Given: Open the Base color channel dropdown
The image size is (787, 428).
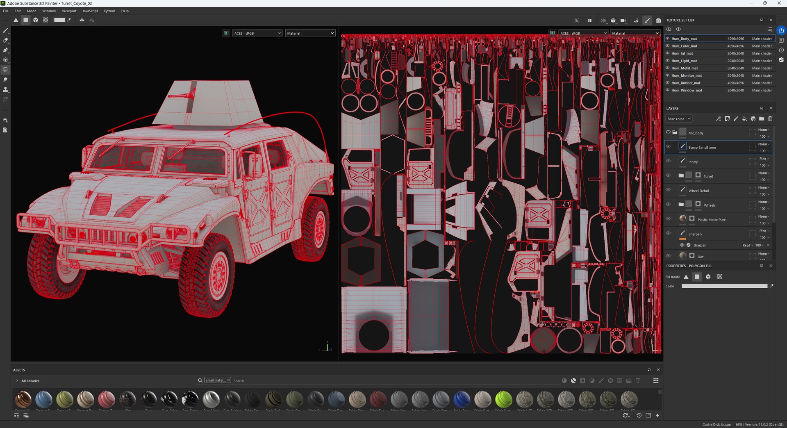Looking at the screenshot, I should (x=679, y=119).
